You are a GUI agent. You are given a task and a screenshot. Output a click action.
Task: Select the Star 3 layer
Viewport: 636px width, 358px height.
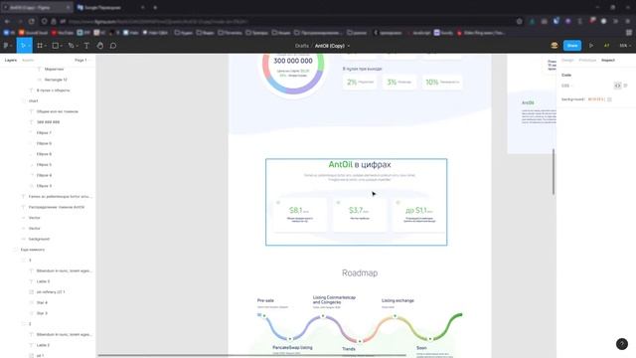coord(42,313)
